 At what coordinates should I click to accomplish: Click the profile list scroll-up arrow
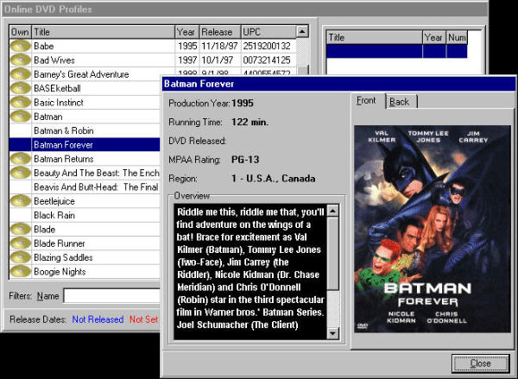coord(302,32)
